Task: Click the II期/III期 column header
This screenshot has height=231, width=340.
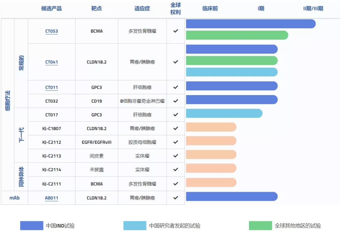Action: (x=313, y=8)
